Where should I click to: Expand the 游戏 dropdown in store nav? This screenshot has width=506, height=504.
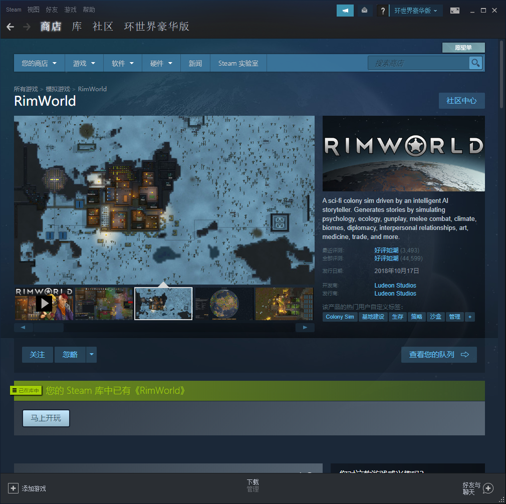pos(84,64)
